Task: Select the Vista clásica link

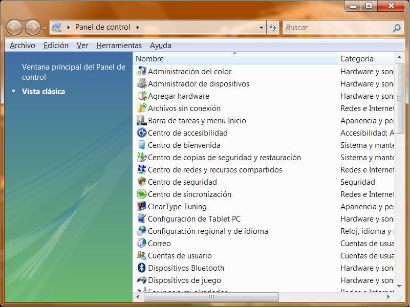Action: pyautogui.click(x=44, y=92)
